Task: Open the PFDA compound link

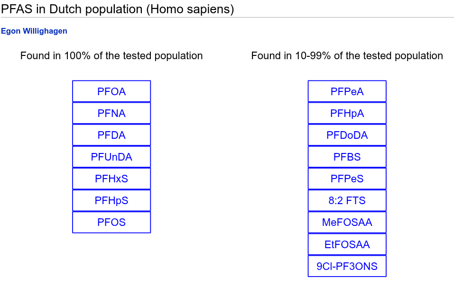Action: tap(111, 135)
